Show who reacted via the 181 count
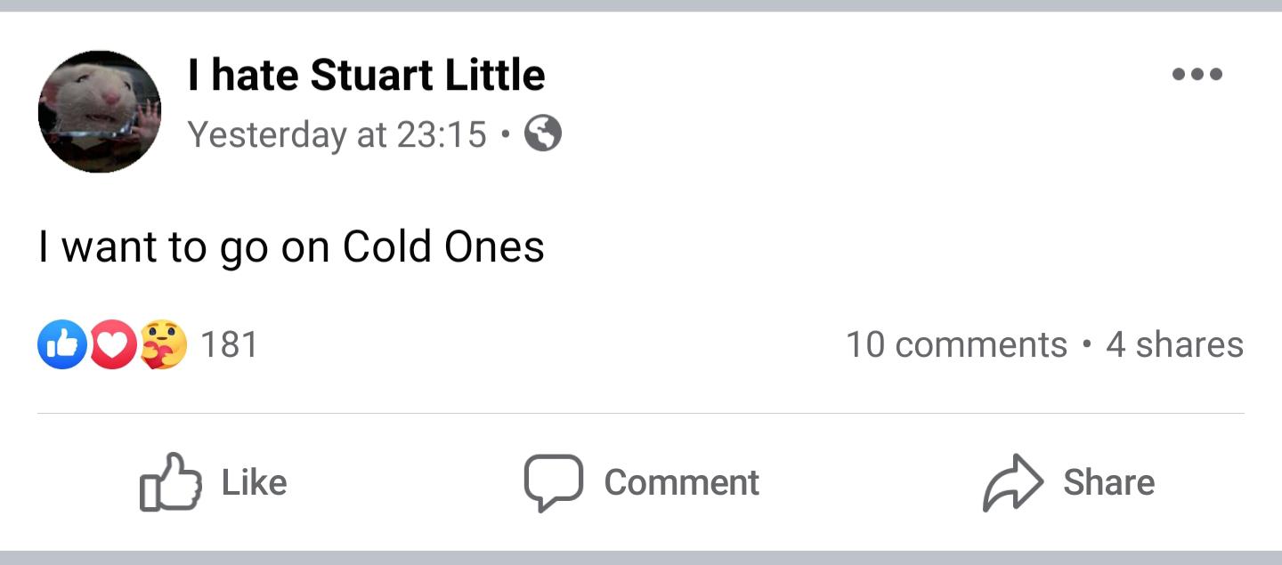Screen dimensions: 1282x565 click(x=230, y=344)
